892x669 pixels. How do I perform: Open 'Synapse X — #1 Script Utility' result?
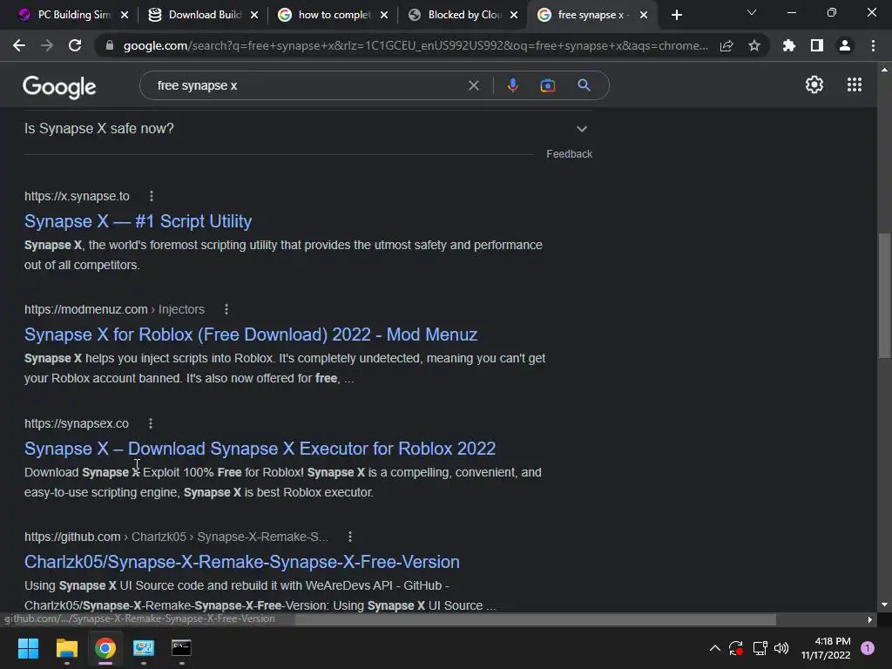click(x=139, y=221)
